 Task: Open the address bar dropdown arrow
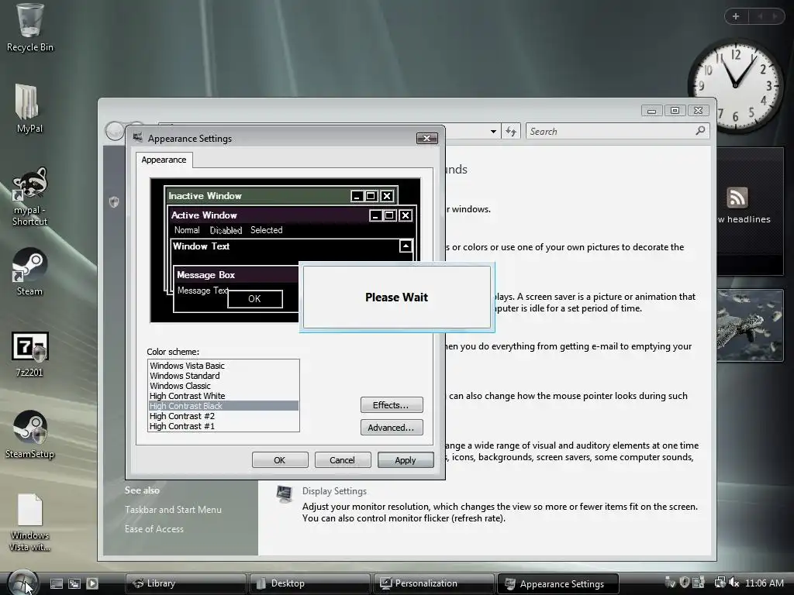pos(493,132)
